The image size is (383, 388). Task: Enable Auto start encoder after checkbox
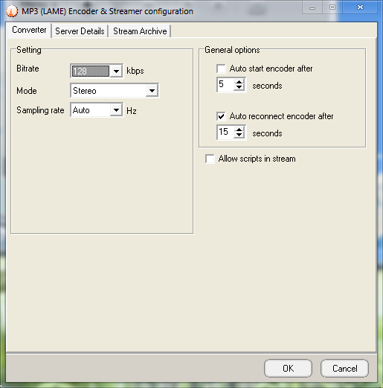pos(221,69)
